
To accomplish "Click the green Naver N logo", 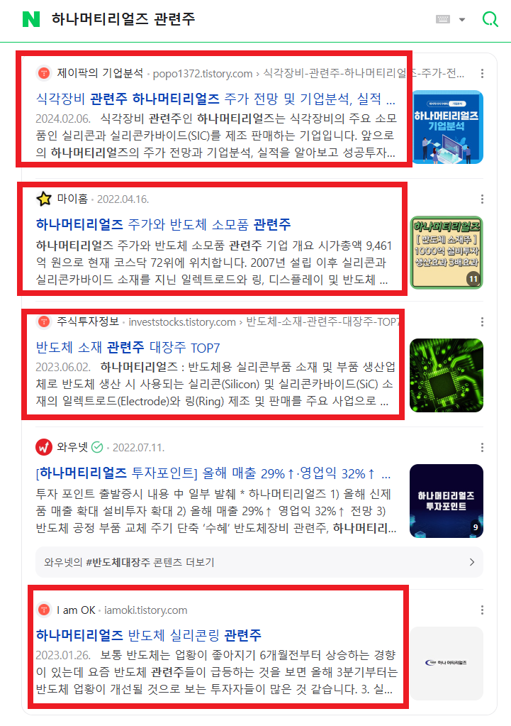I will pyautogui.click(x=31, y=19).
